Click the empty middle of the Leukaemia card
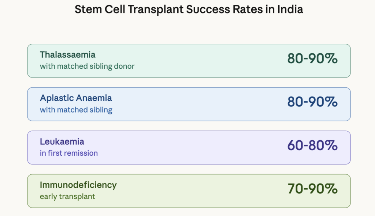The image size is (375, 216). coord(190,148)
